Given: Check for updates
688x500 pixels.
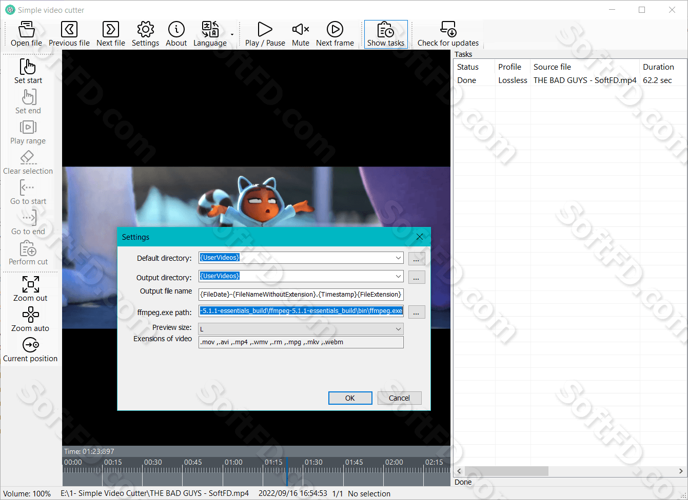Looking at the screenshot, I should (448, 34).
